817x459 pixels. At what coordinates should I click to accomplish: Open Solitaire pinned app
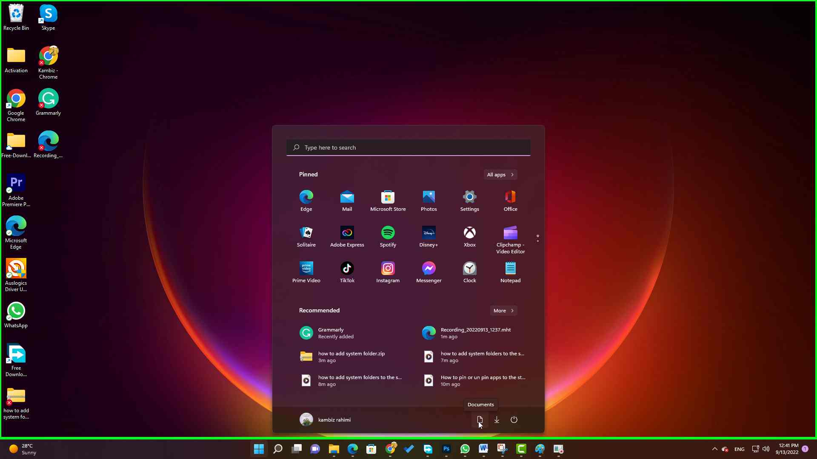click(x=306, y=237)
